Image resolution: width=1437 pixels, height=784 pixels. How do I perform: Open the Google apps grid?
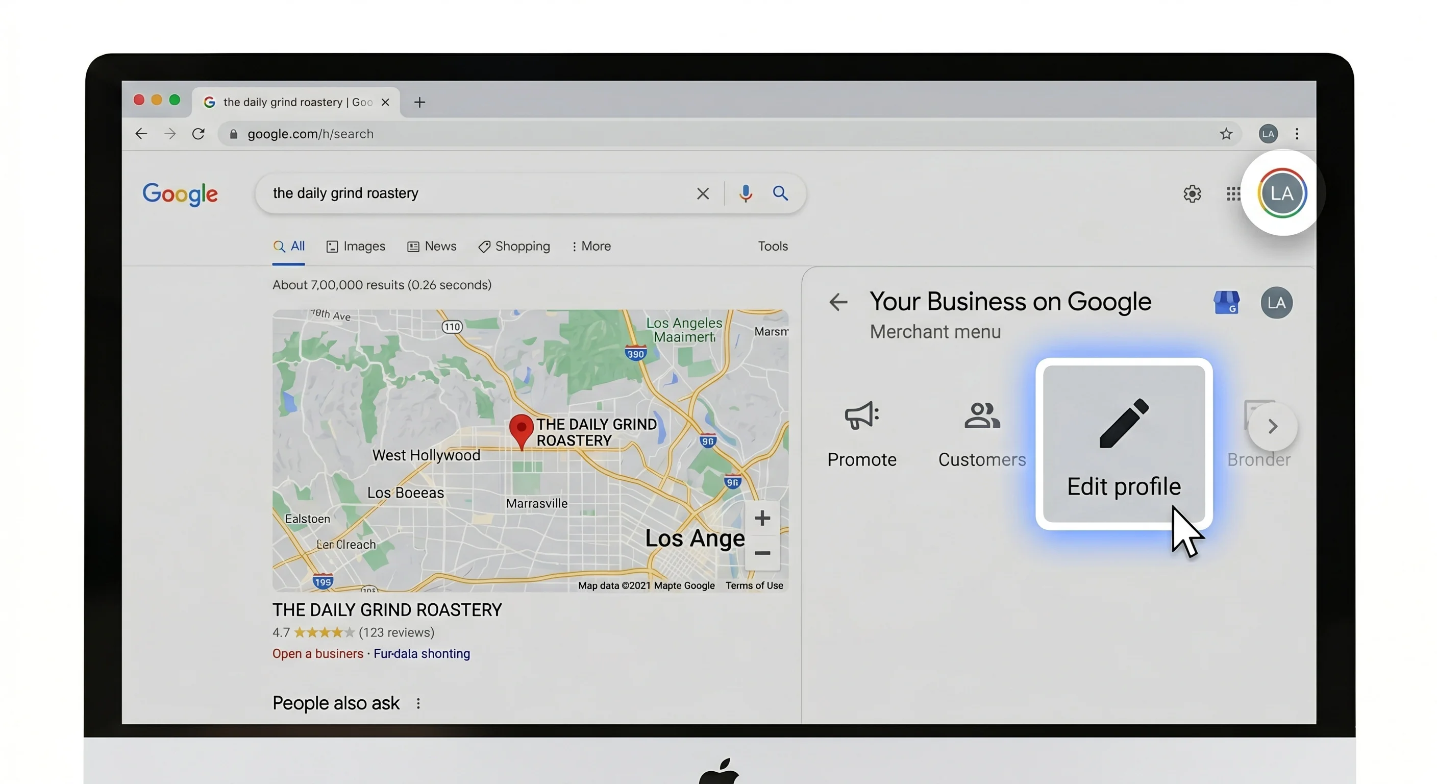click(1233, 193)
